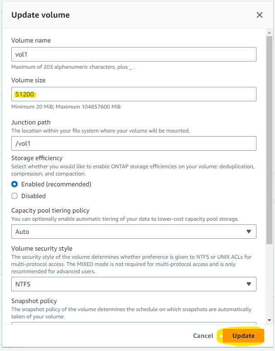Image resolution: width=275 pixels, height=351 pixels.
Task: Open the Volume security style dropdown
Action: pos(133,284)
